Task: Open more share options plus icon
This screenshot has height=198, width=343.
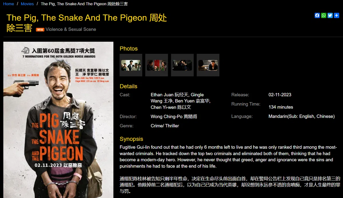Action: click(x=336, y=15)
